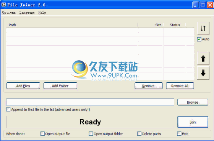Move selected file down with down arrow
This screenshot has height=141, width=214.
[x=203, y=73]
